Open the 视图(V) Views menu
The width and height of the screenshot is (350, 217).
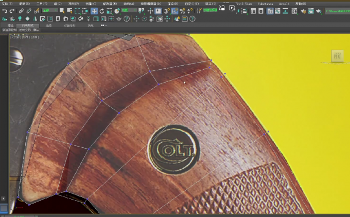point(74,4)
